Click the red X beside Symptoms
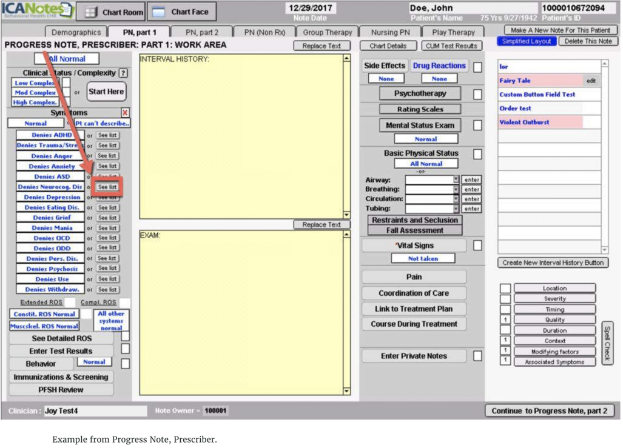Screen dimensions: 623x448 125,113
